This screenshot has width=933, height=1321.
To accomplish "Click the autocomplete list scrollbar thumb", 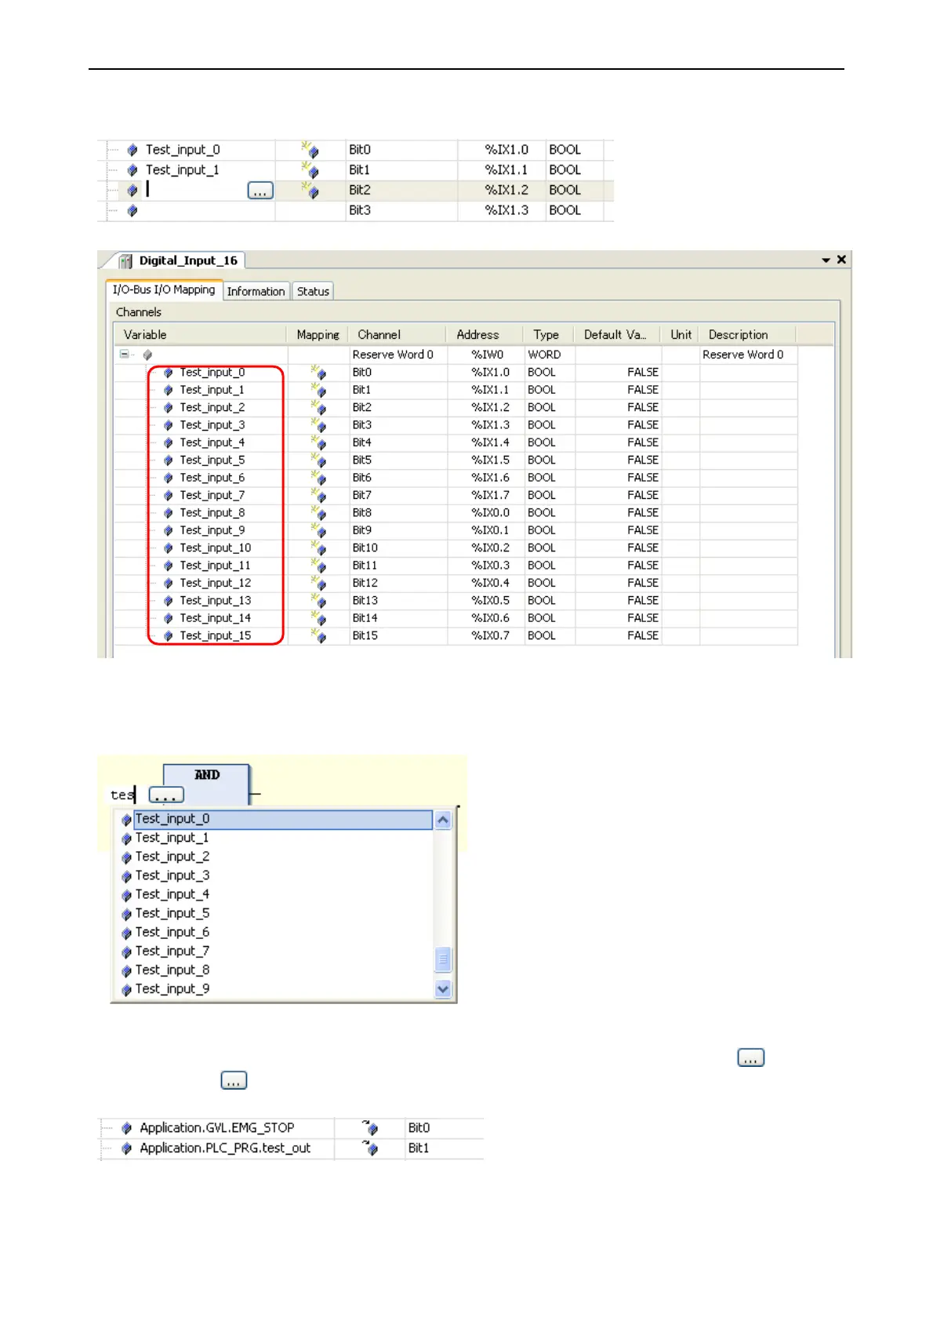I will click(443, 959).
